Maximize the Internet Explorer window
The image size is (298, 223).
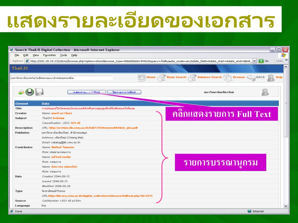(x=279, y=50)
